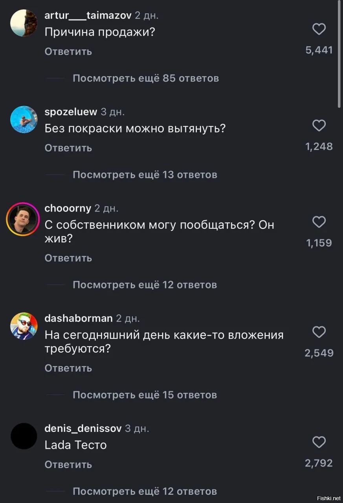Show 15 more replies under dashaborman's comment
Screen dimensions: 343x503
click(145, 395)
